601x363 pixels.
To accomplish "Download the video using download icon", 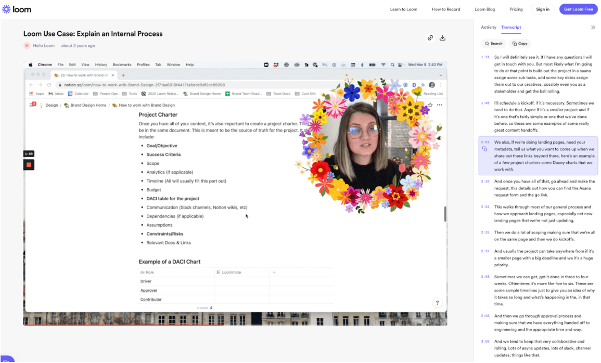I will [442, 37].
